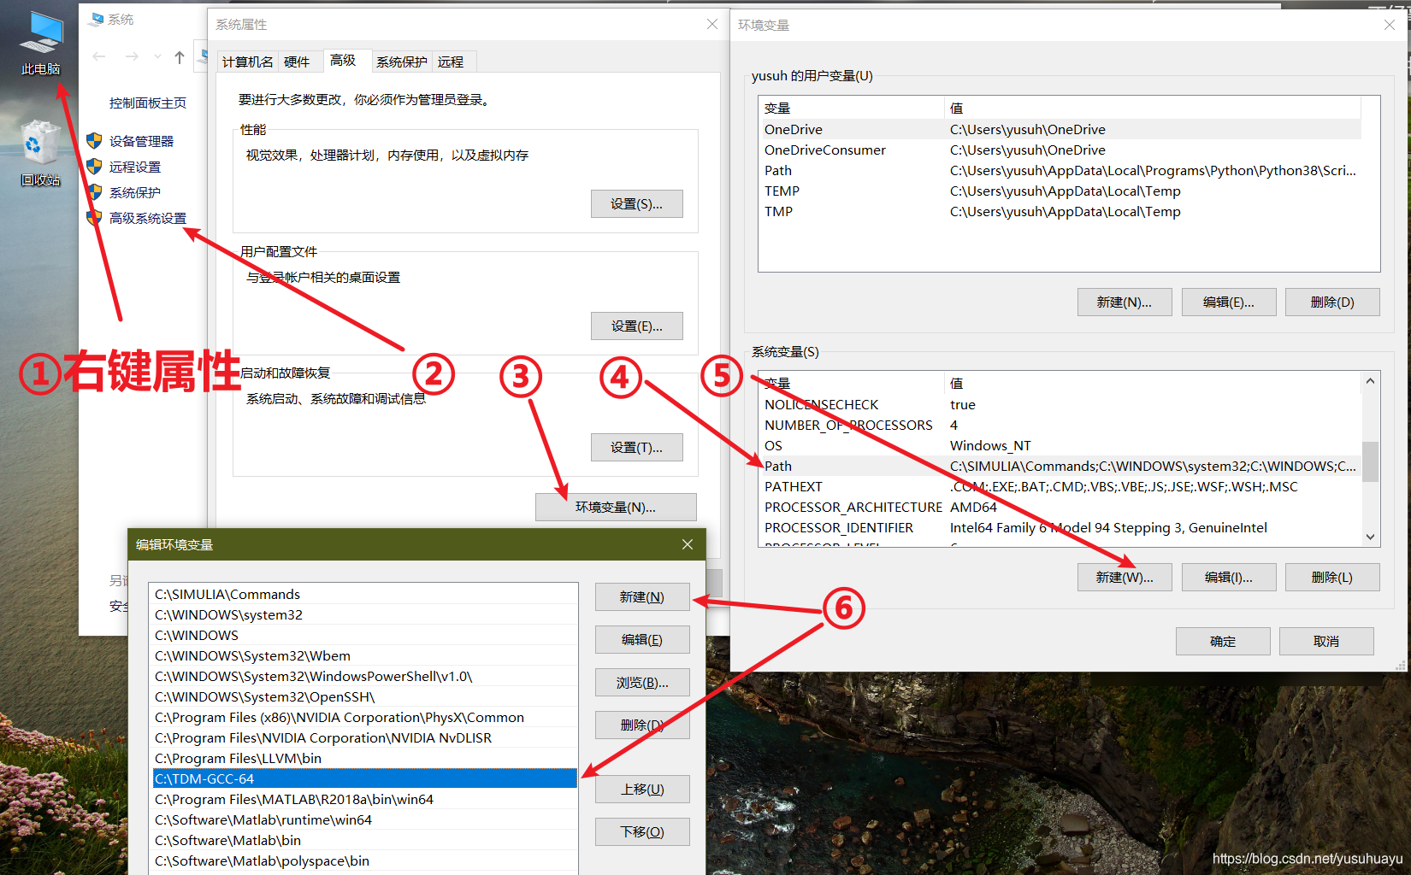The width and height of the screenshot is (1411, 875).
Task: Expand recent locations dropdown chevron
Action: pos(157,57)
